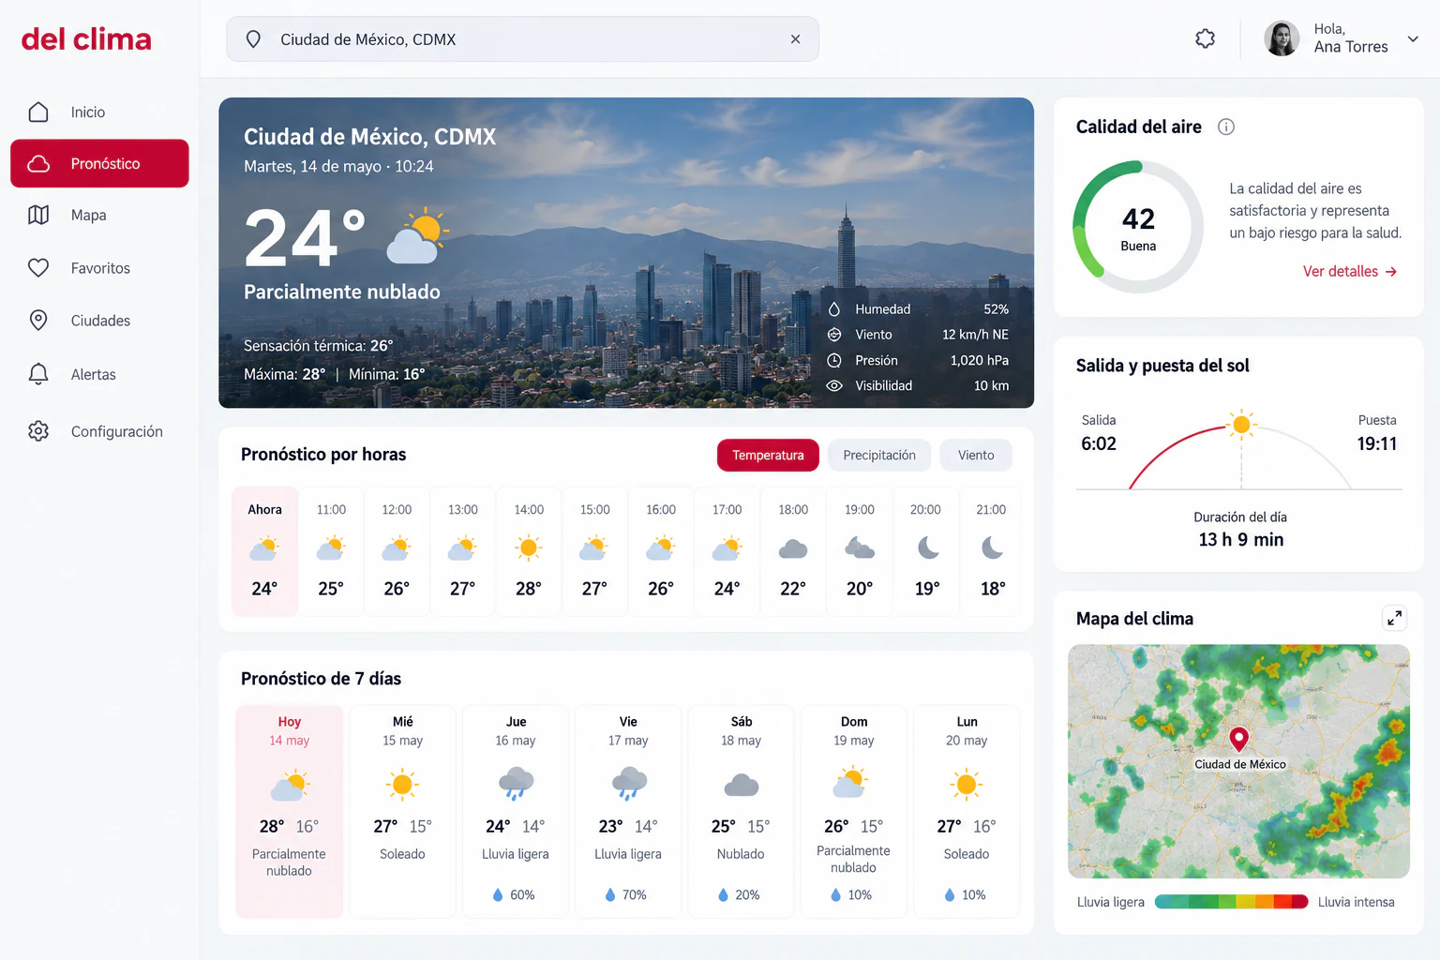Click the Configuración gear icon in sidebar

click(x=38, y=431)
